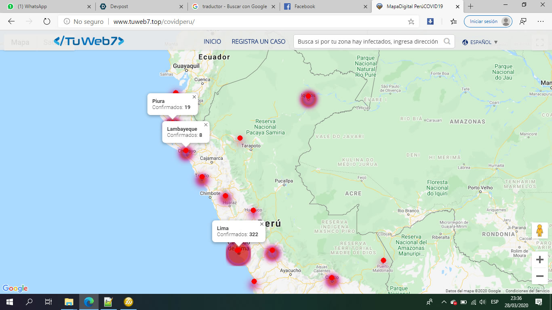Close the Piura info popup

point(194,97)
